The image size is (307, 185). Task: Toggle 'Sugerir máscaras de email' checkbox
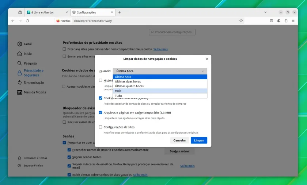(69, 166)
